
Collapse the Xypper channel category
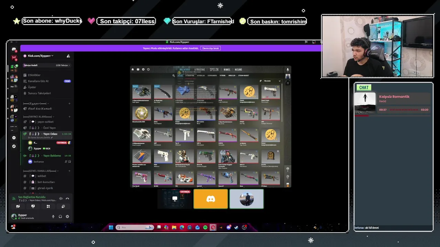(x=36, y=103)
